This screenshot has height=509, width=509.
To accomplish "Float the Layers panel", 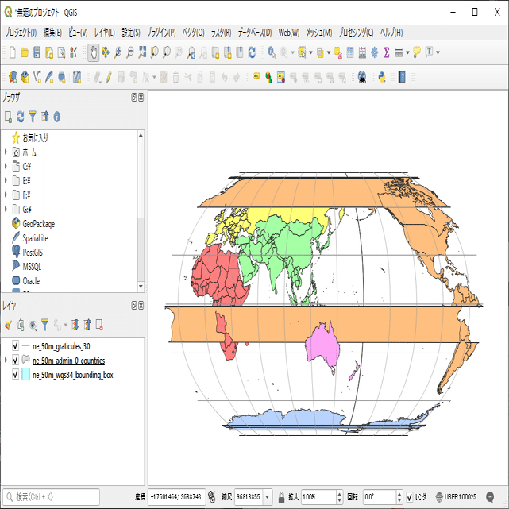I will coord(134,306).
